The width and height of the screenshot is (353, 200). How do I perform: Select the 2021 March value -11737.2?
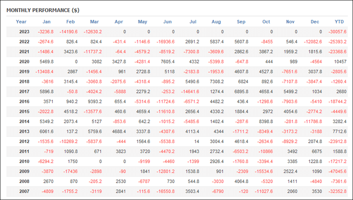click(93, 52)
